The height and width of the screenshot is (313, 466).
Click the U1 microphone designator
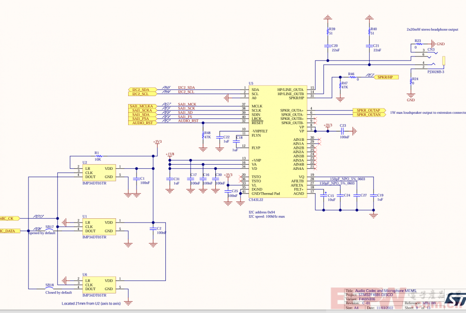pyautogui.click(x=85, y=216)
